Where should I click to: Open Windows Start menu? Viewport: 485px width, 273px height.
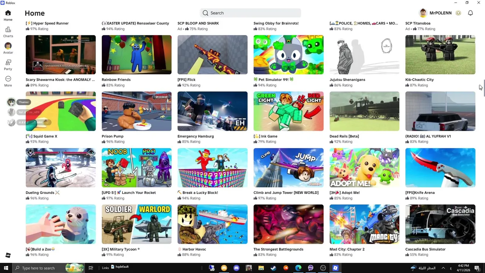coord(6,268)
